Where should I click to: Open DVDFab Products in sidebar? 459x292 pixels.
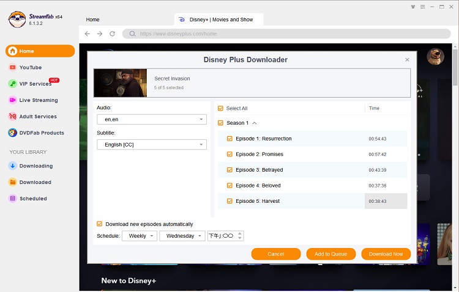click(36, 133)
